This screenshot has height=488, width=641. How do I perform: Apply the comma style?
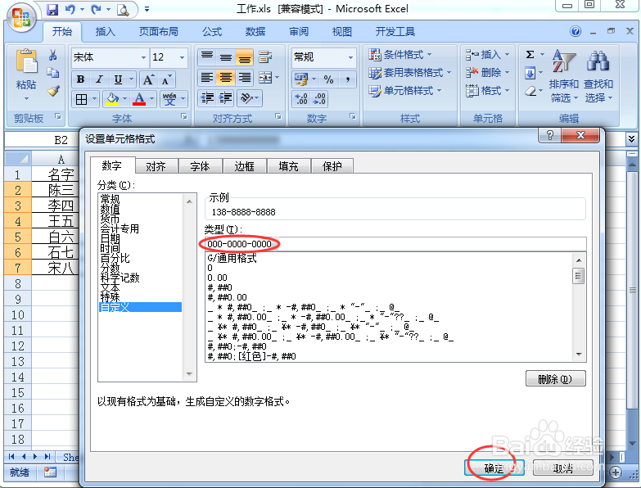coord(347,79)
